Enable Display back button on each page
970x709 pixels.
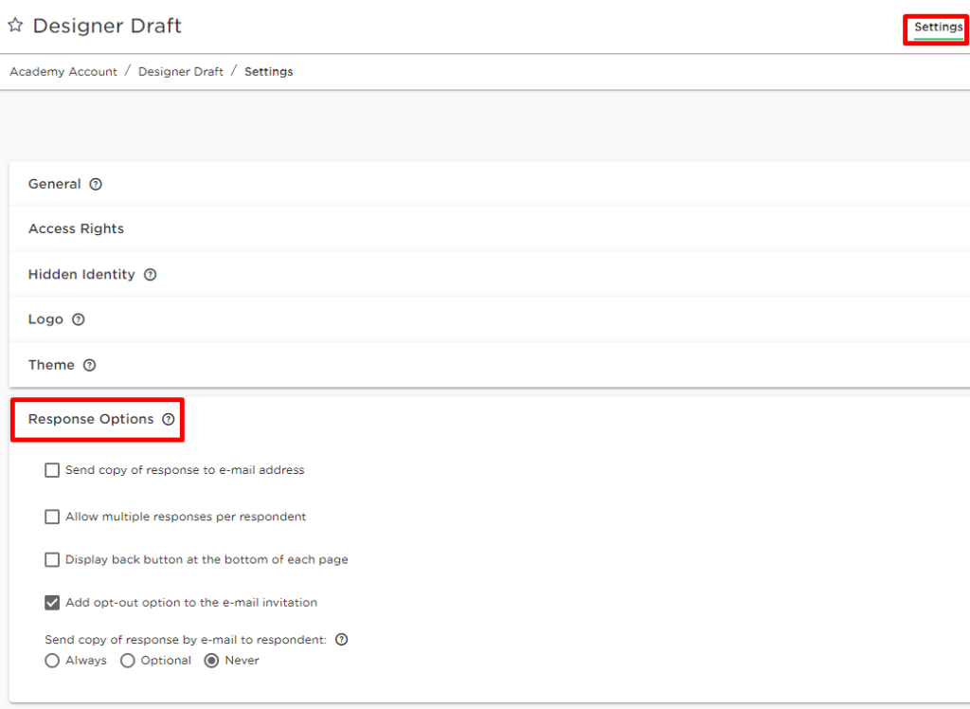pyautogui.click(x=52, y=560)
